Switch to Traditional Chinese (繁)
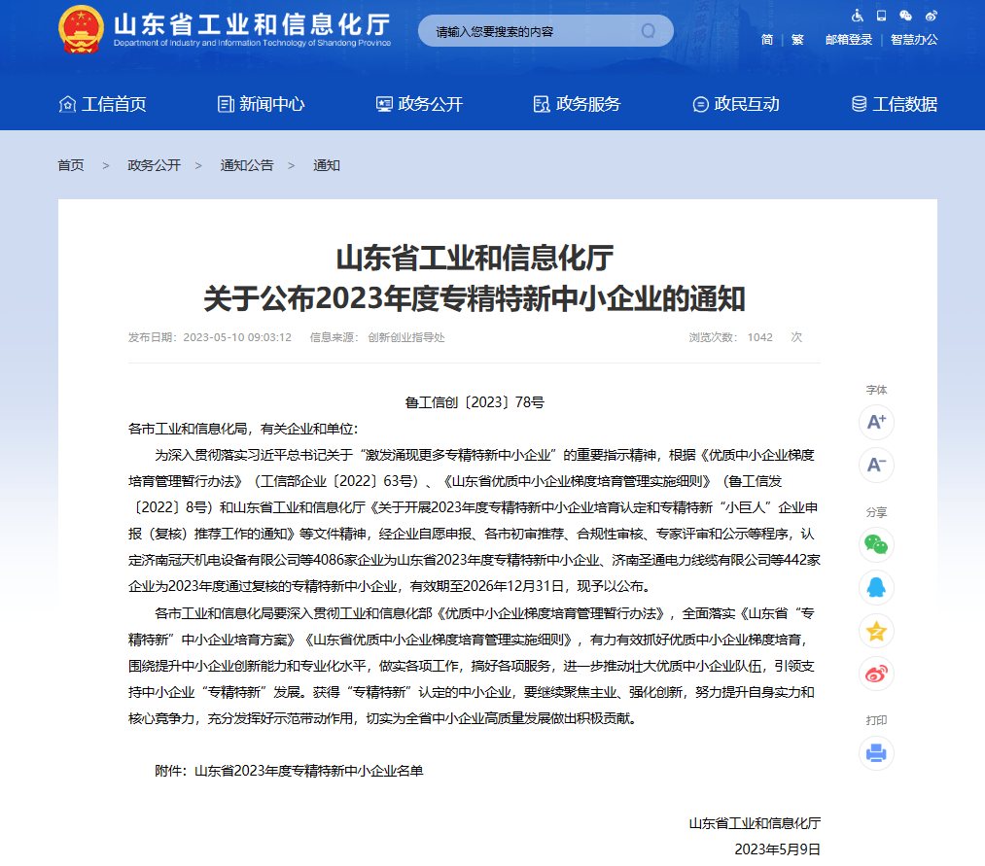Viewport: 985px width, 866px height. pyautogui.click(x=797, y=40)
